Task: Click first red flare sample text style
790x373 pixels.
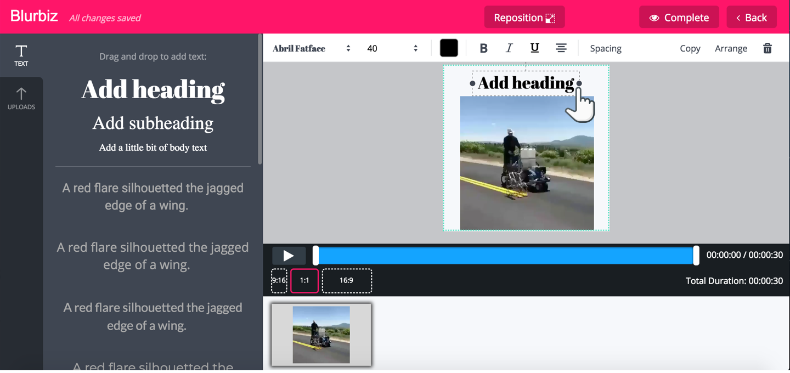Action: [153, 196]
